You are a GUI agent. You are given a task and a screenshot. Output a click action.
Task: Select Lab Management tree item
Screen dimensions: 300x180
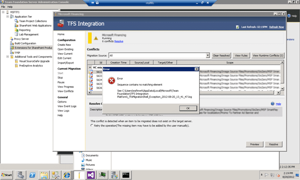(29, 34)
